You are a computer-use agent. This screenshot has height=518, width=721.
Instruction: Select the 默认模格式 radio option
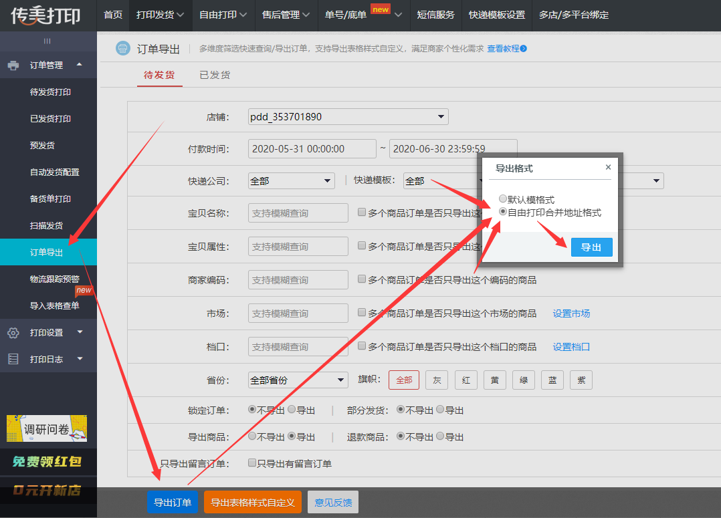[503, 199]
